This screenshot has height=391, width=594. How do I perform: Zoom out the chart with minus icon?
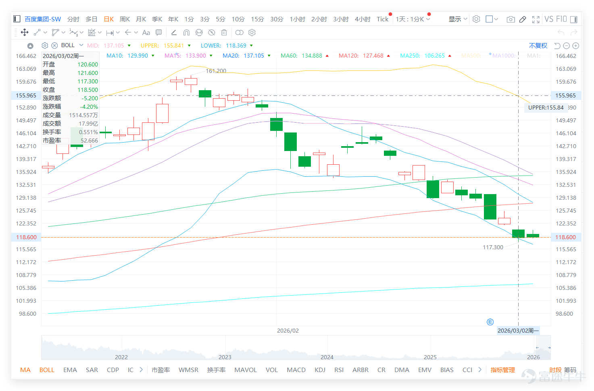pyautogui.click(x=566, y=46)
